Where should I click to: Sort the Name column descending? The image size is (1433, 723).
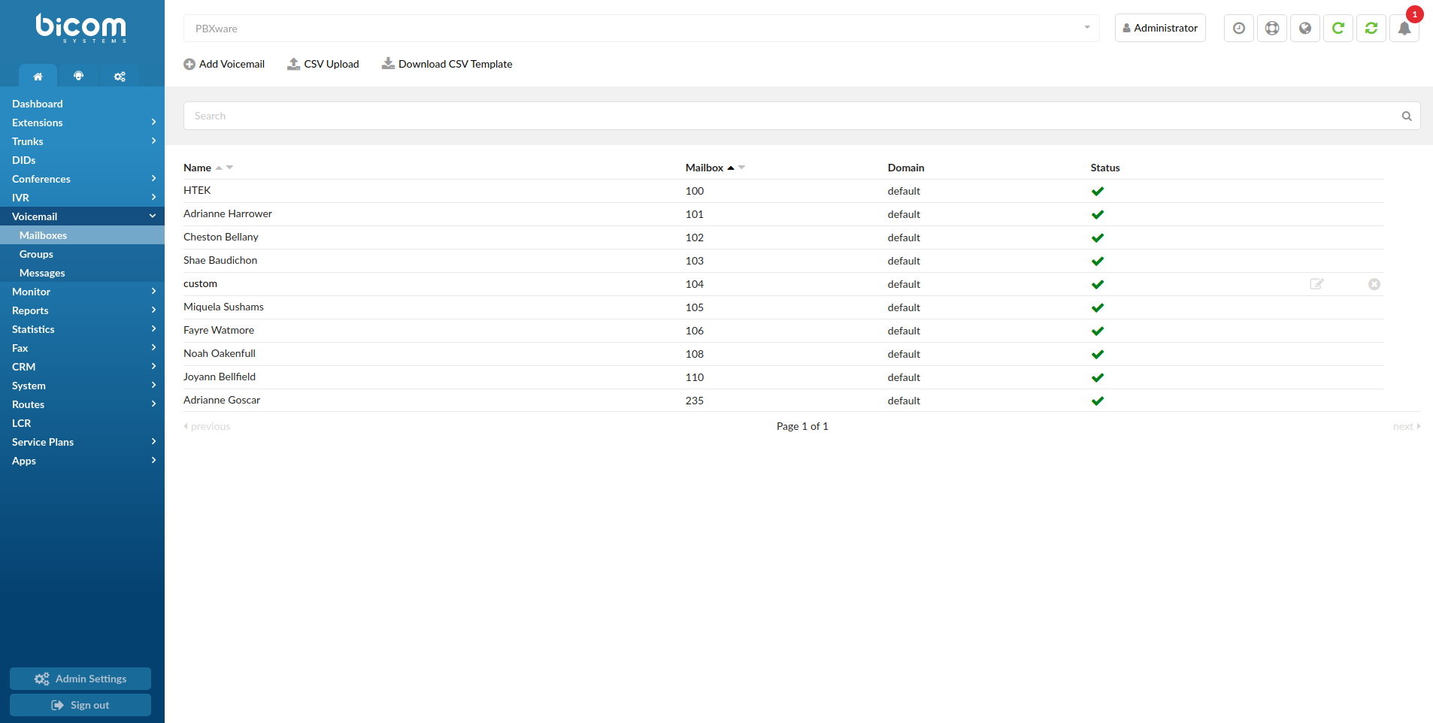coord(229,168)
